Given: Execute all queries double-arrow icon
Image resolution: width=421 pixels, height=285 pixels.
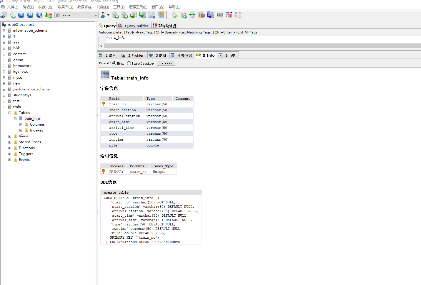Looking at the screenshot, I should point(30,15).
